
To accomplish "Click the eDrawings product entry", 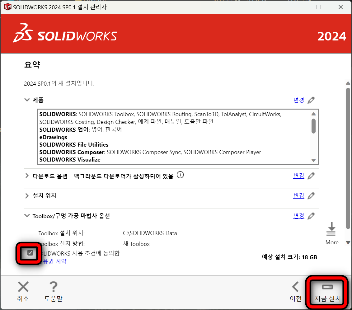I will tap(53, 137).
